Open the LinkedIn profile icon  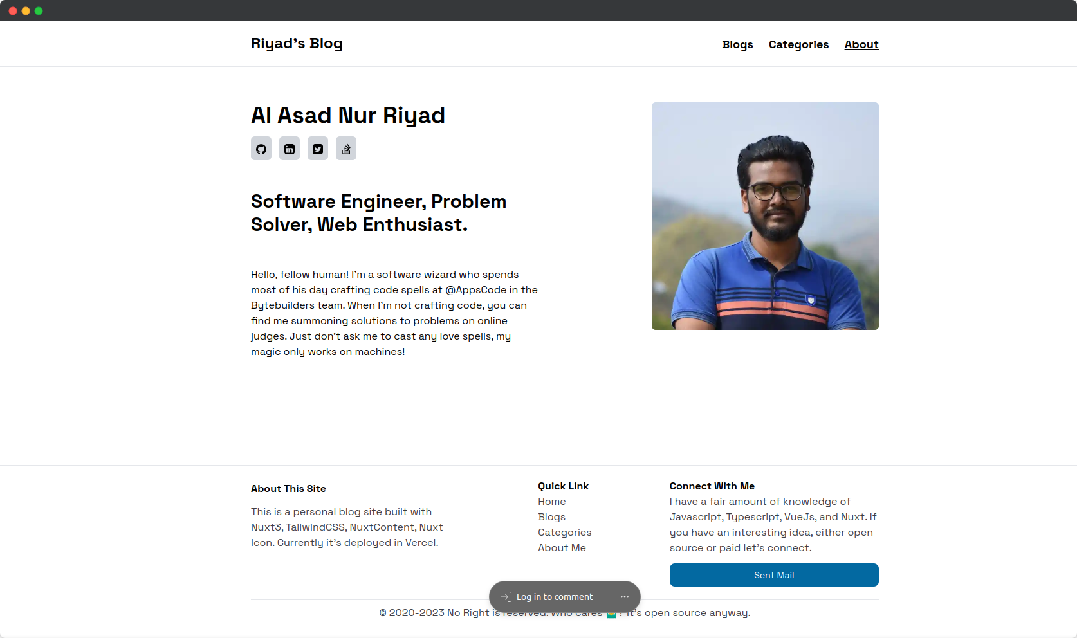coord(290,149)
